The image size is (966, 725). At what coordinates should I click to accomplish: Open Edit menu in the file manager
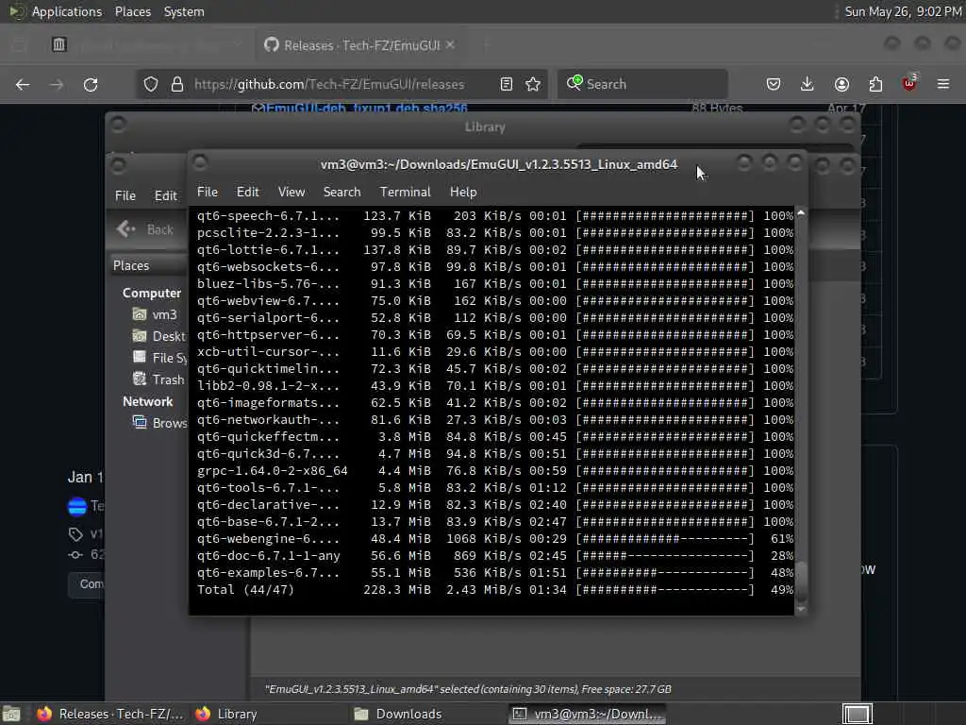pos(165,195)
